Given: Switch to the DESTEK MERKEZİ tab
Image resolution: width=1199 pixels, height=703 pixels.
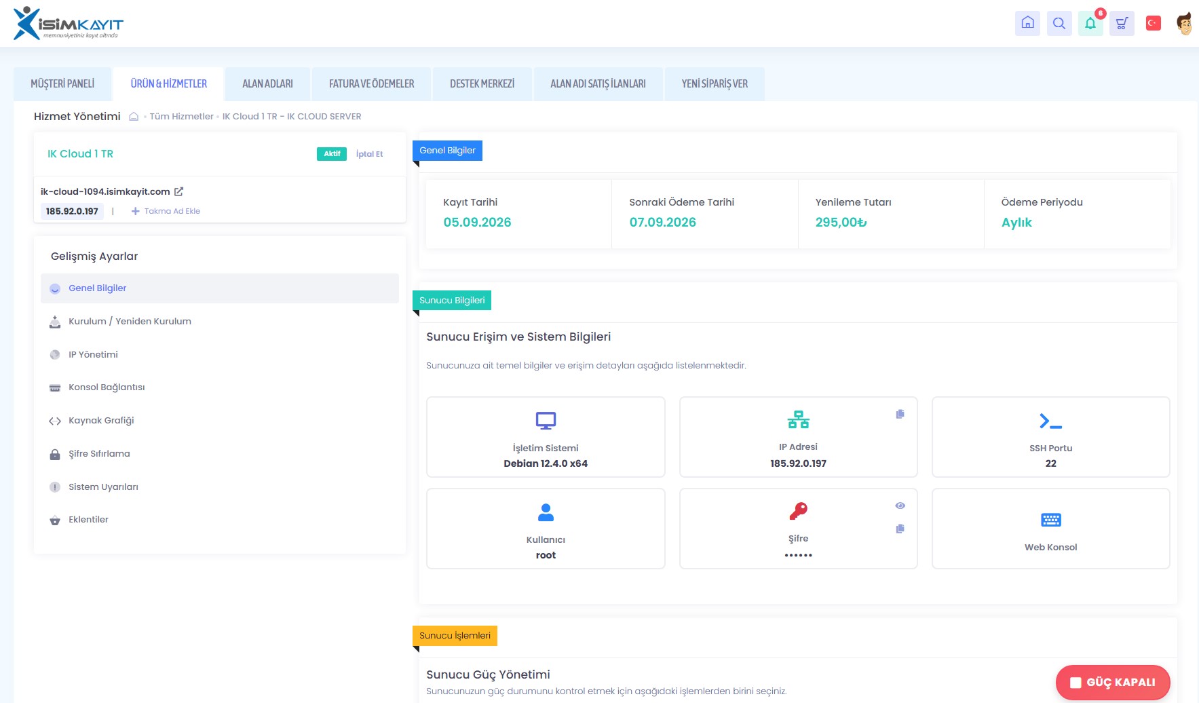Looking at the screenshot, I should (x=482, y=83).
